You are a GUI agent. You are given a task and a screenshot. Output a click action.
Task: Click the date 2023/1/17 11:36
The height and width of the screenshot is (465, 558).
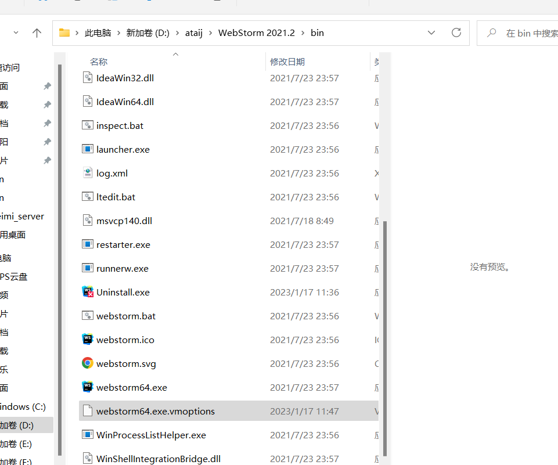[x=305, y=293]
